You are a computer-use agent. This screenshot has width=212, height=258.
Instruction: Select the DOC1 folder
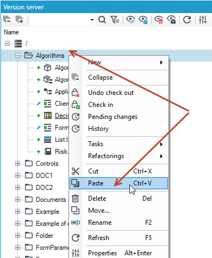[44, 176]
